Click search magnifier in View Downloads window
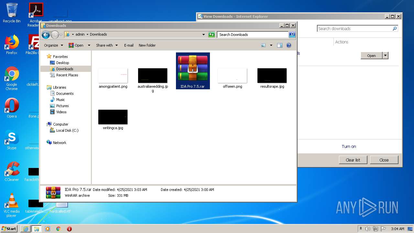 click(395, 28)
